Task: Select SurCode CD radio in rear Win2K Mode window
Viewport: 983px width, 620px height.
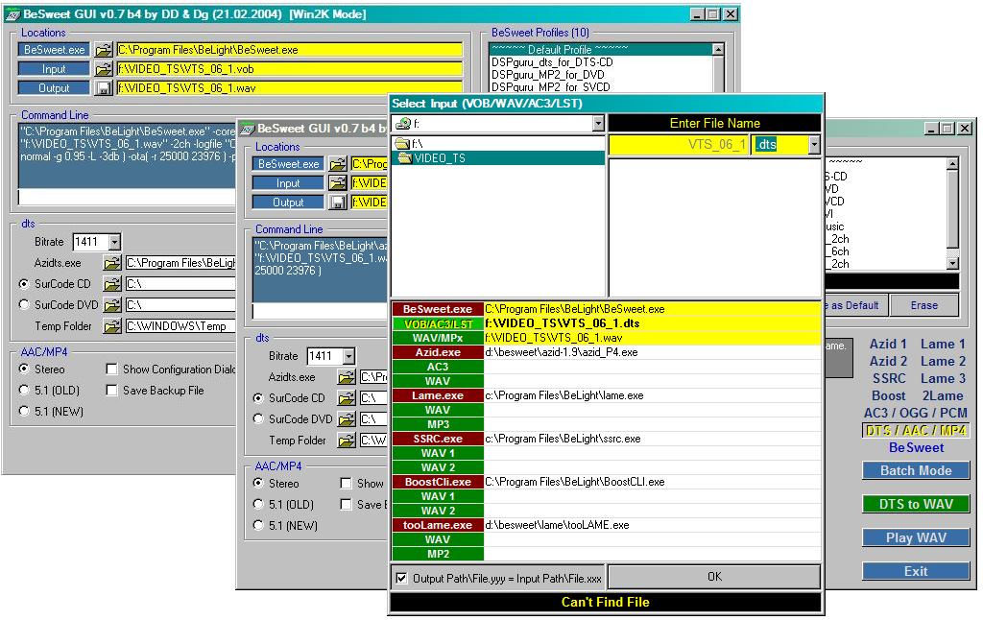Action: coord(24,284)
